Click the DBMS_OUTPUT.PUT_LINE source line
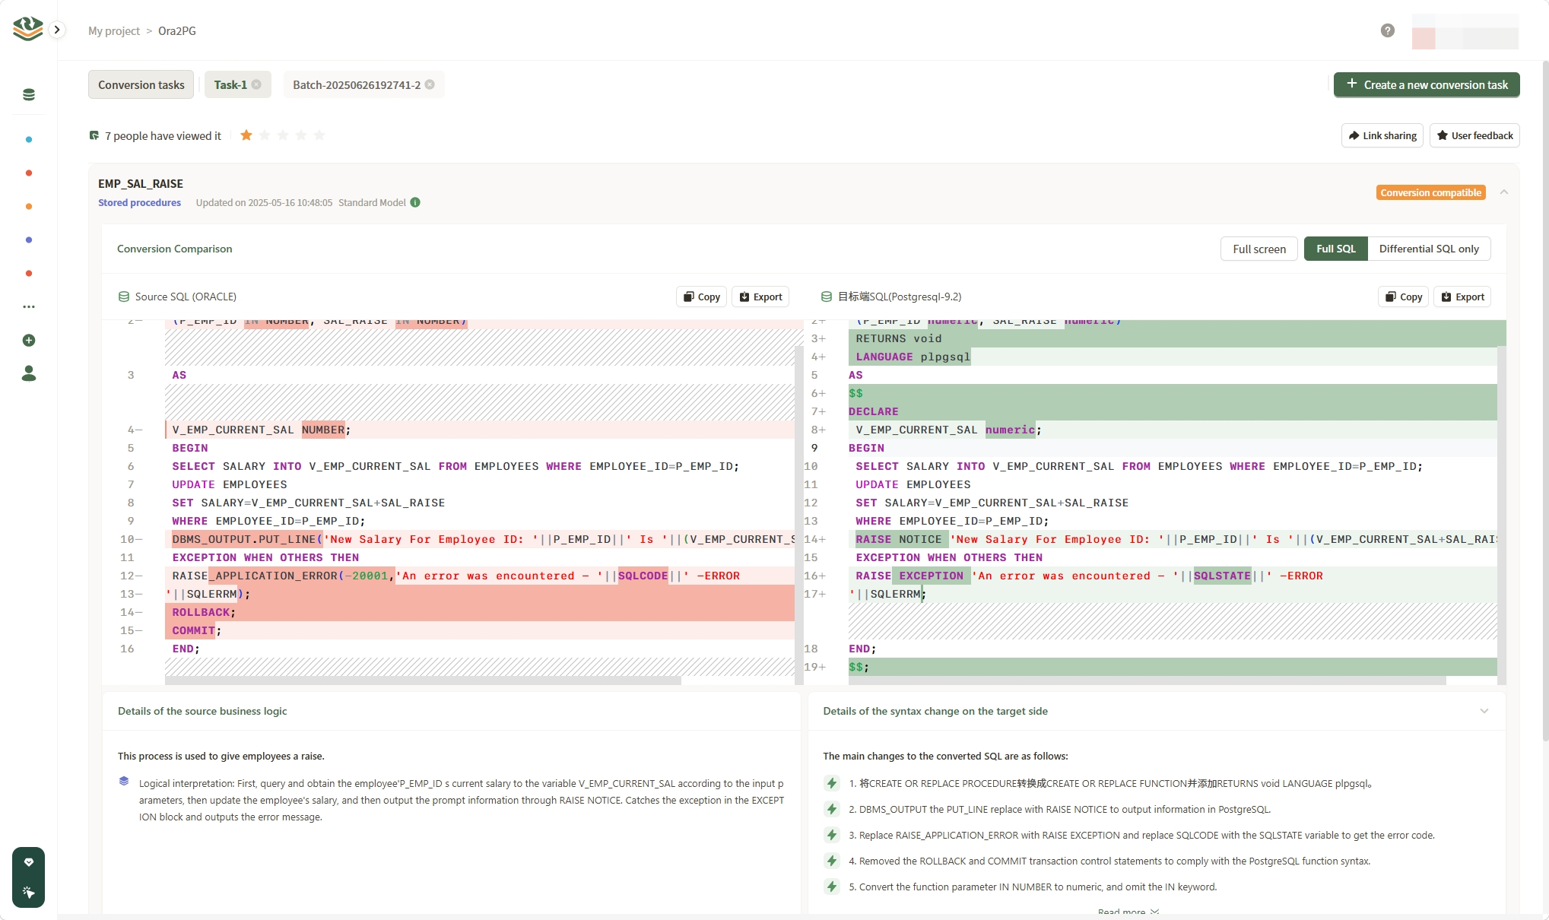Viewport: 1549px width, 920px height. coord(480,539)
